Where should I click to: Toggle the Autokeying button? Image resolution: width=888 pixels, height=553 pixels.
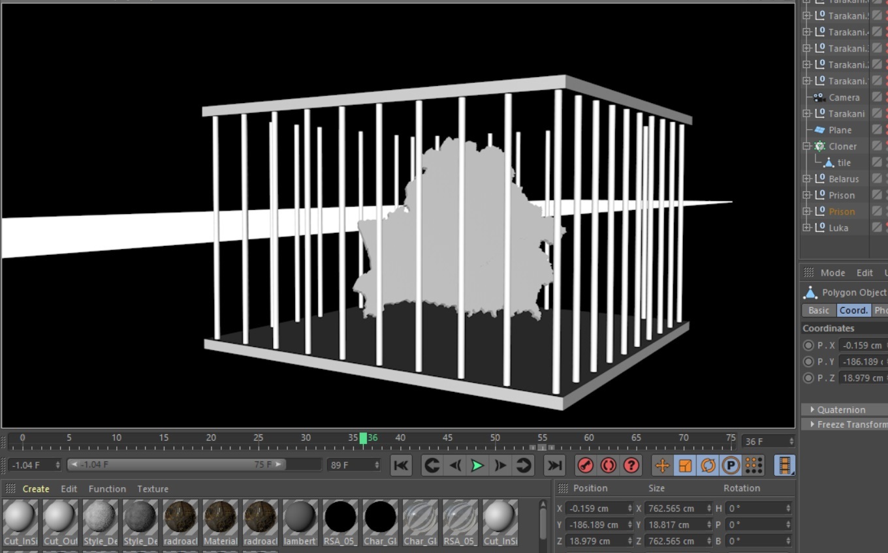(609, 466)
